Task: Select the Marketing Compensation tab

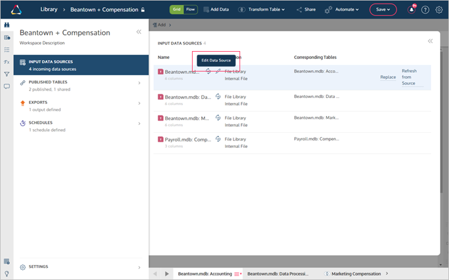Action: [356, 274]
